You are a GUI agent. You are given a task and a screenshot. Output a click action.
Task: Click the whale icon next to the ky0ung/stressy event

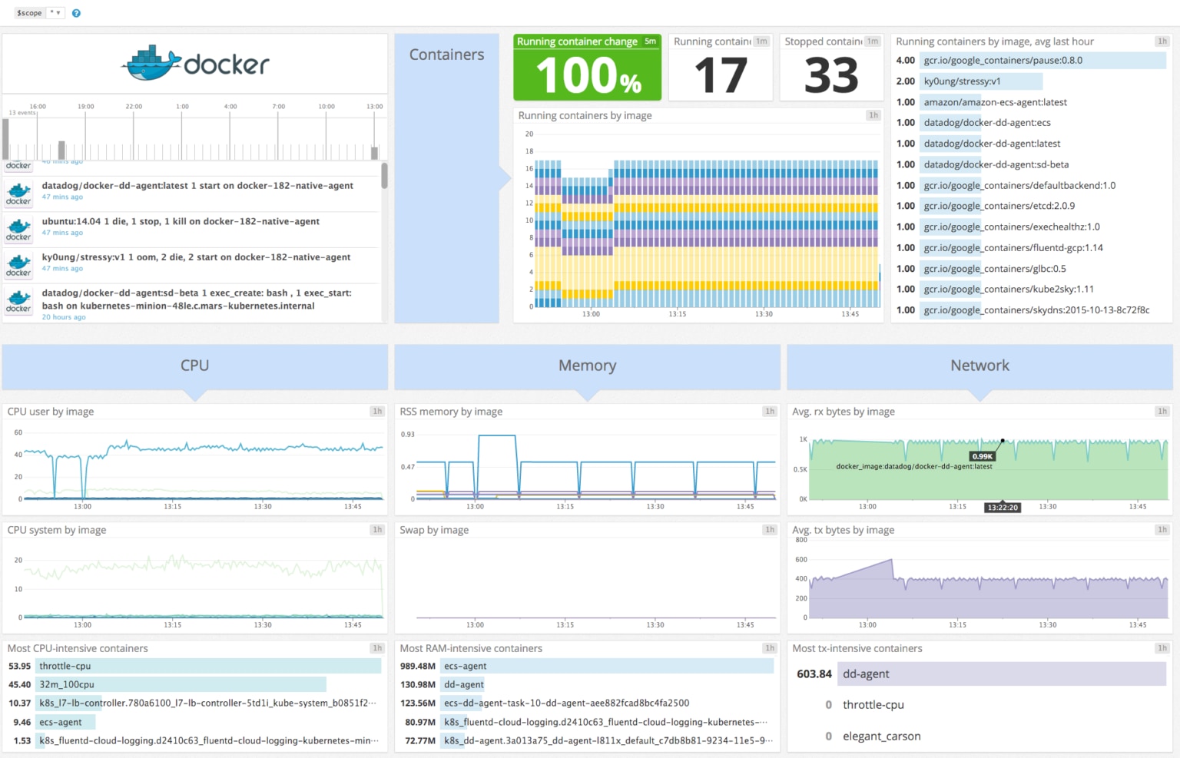tap(18, 264)
